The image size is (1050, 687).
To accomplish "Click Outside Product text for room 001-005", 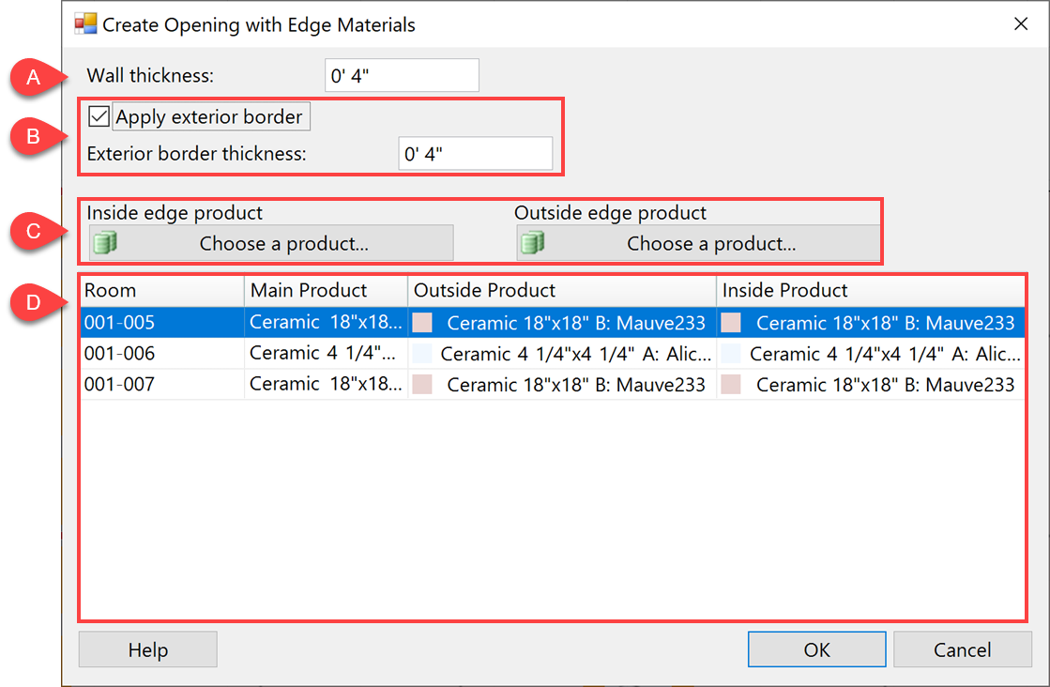I will [x=576, y=324].
